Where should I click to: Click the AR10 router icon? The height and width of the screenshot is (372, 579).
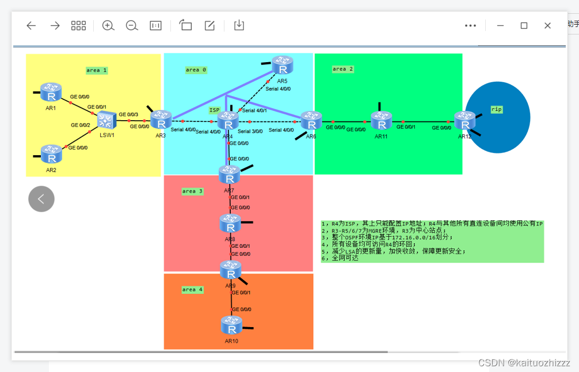click(231, 325)
